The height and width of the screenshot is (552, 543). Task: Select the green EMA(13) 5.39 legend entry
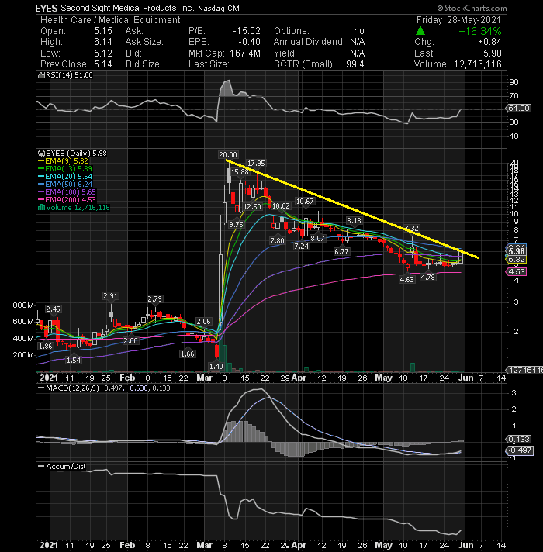tap(65, 169)
